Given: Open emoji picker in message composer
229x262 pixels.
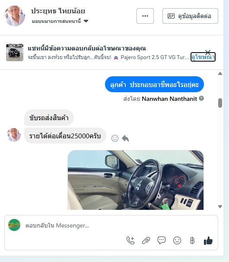Looking at the screenshot, I should tap(177, 240).
